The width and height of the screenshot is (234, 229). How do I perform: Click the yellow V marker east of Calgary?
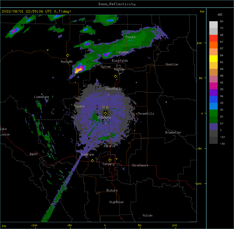pyautogui.click(x=116, y=159)
